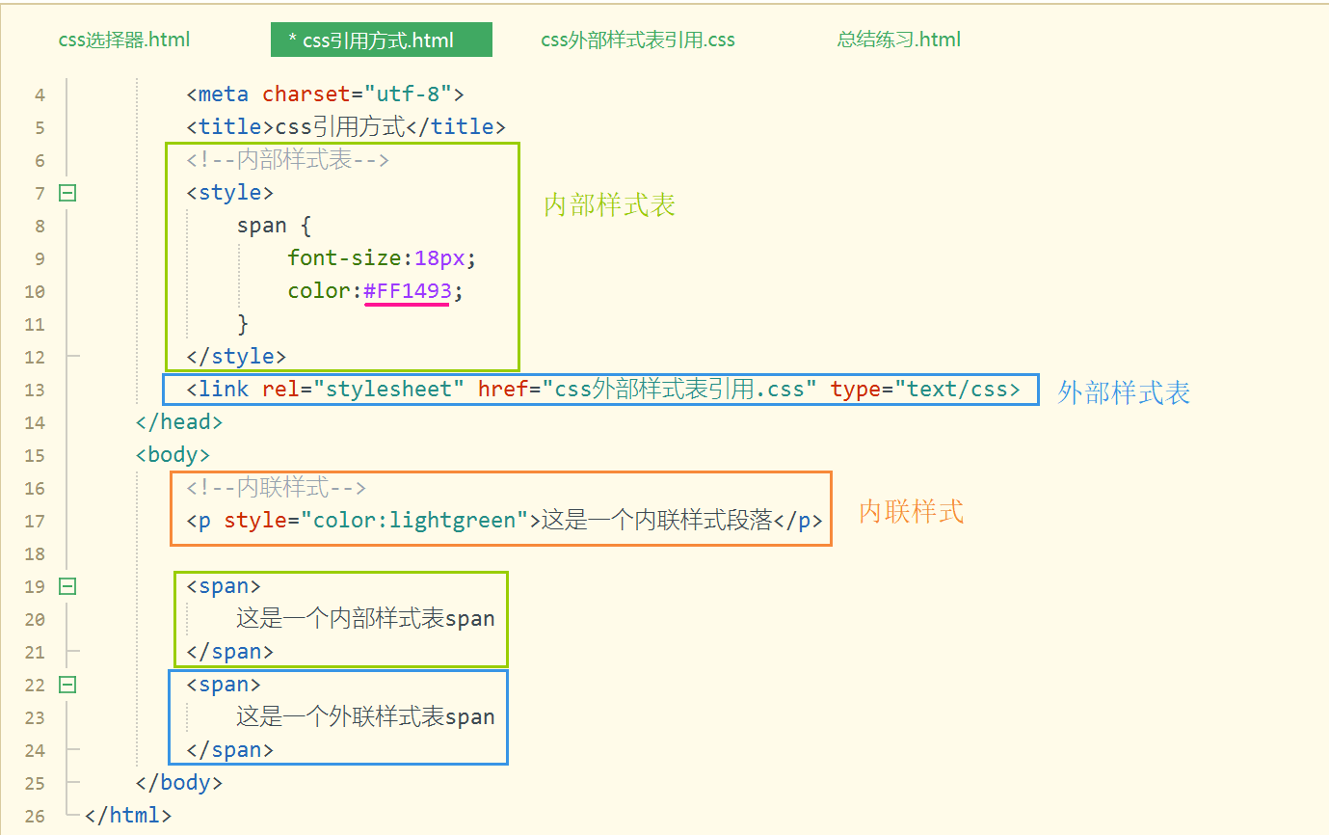This screenshot has height=835, width=1329.
Task: Select the css引用方式.html tab
Action: tap(382, 40)
